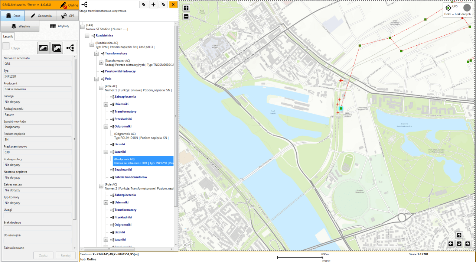The height and width of the screenshot is (262, 476).
Task: Click the cyan highlighted station marker on map
Action: tap(340, 109)
